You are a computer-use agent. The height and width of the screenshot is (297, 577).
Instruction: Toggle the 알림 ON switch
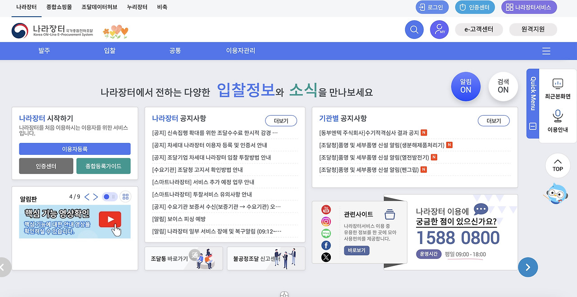tap(466, 86)
